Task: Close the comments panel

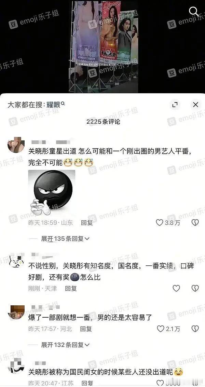Action: [196, 105]
